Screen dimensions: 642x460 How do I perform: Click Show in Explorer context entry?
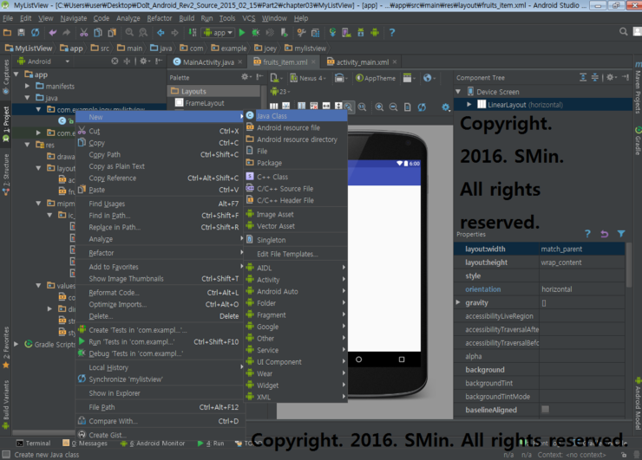pyautogui.click(x=160, y=393)
